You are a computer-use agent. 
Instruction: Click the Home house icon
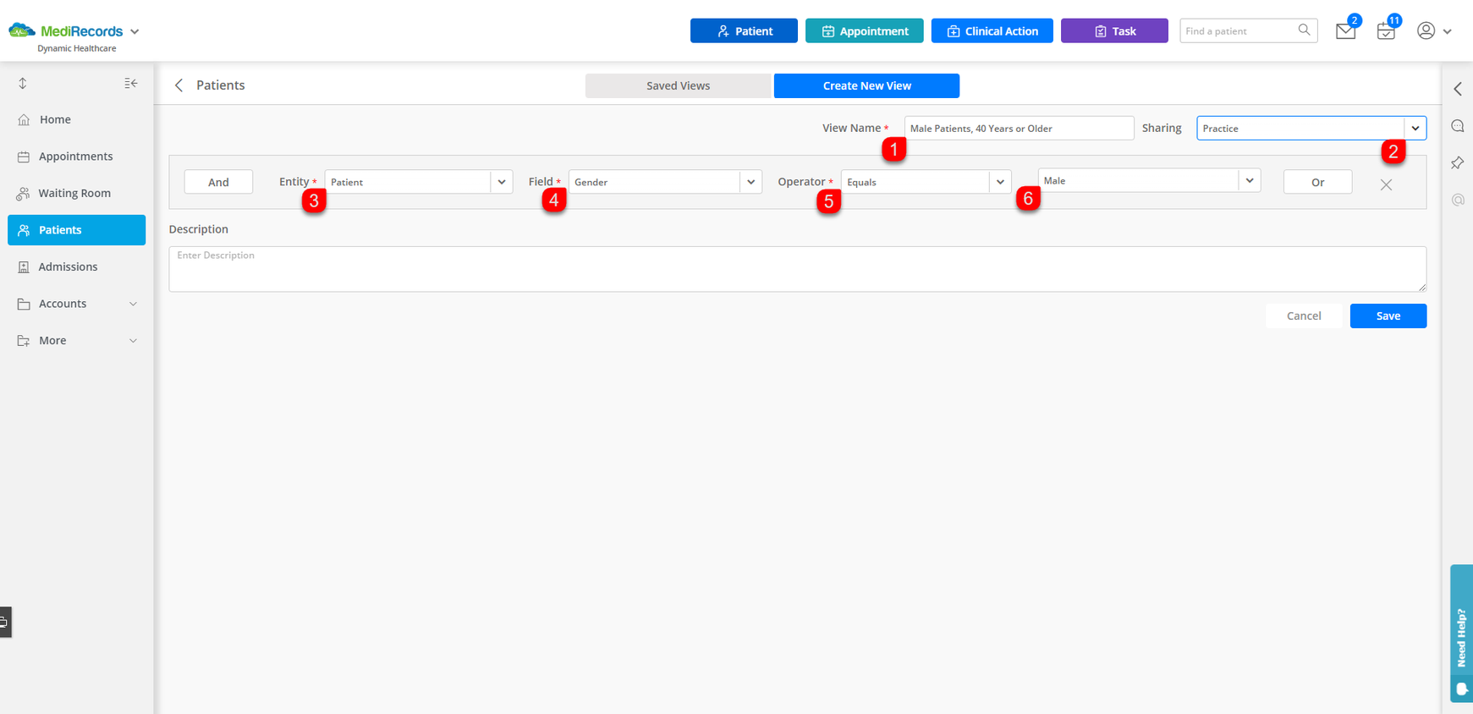[x=24, y=119]
